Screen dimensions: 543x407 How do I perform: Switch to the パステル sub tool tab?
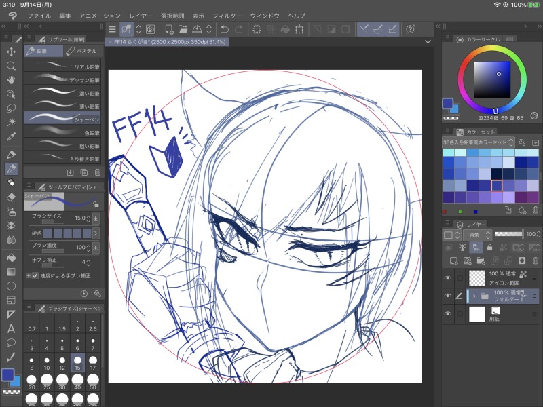[83, 52]
